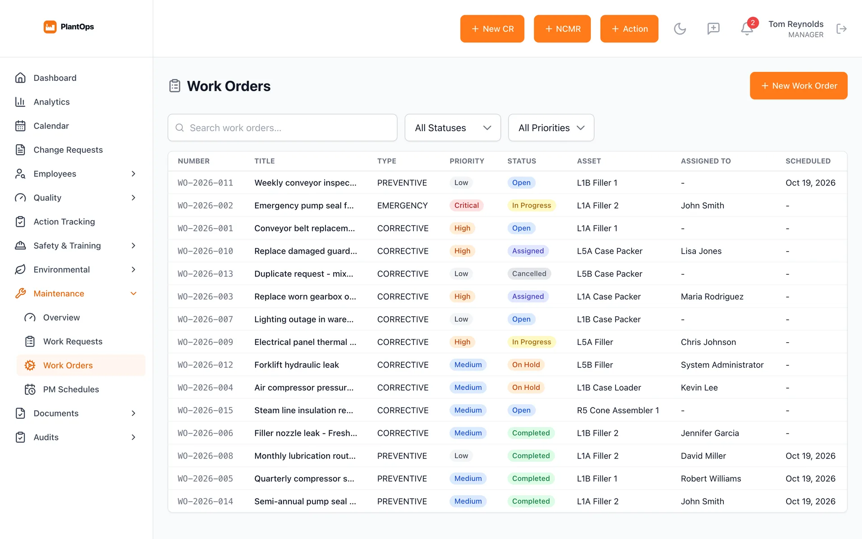Screen dimensions: 862x539
Task: Expand the Safety & Training chevron
Action: (x=133, y=246)
